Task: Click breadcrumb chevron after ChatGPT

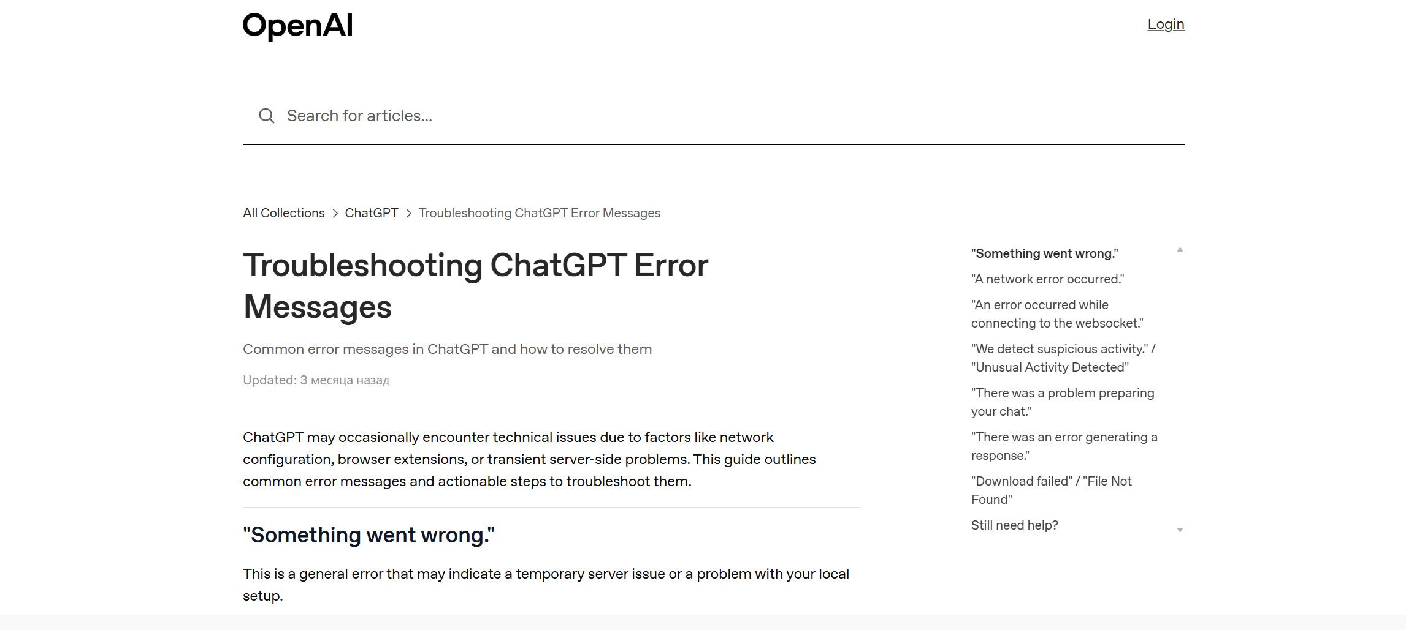Action: (408, 214)
